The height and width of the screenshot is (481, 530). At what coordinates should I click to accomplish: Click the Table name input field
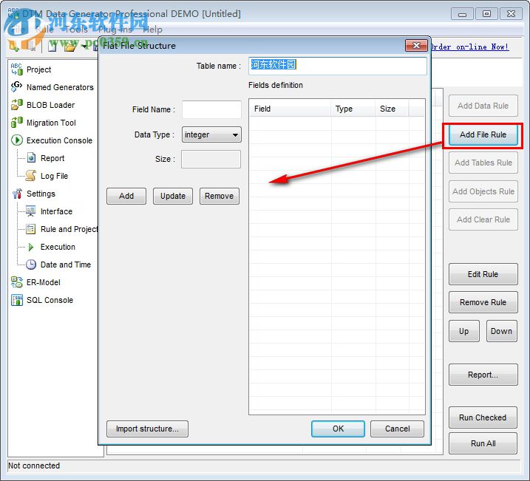[338, 66]
